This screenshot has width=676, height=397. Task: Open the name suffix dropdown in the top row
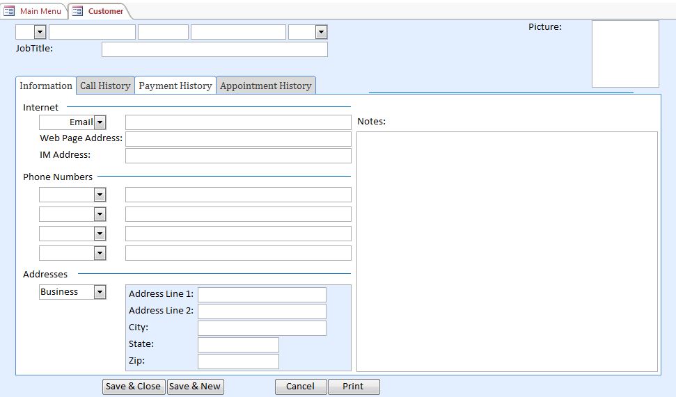(321, 32)
